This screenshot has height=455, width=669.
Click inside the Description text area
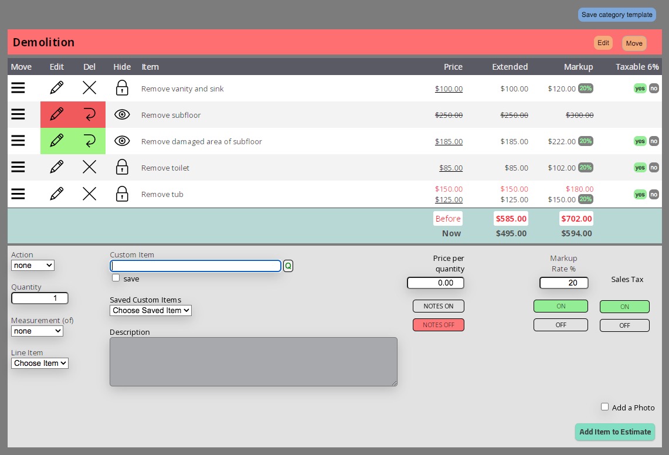coord(253,361)
